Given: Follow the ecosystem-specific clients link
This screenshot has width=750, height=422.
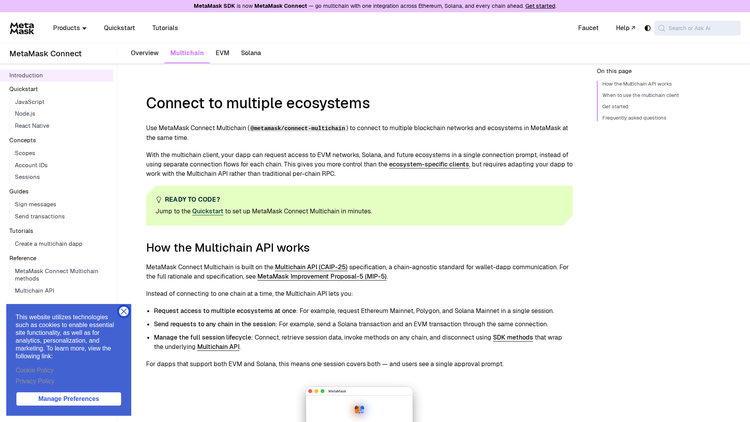Looking at the screenshot, I should click(x=429, y=165).
